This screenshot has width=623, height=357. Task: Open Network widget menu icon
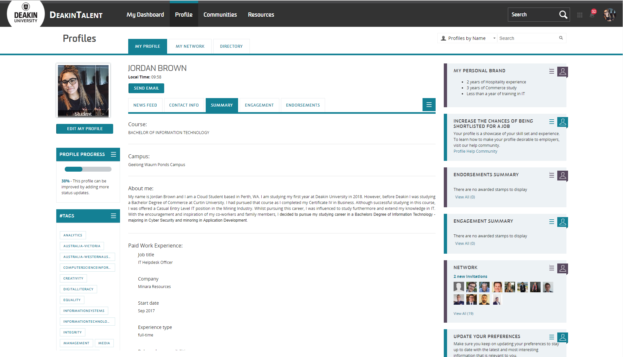[x=552, y=268]
